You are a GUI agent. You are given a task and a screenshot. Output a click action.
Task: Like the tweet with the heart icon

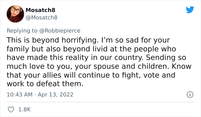11,109
